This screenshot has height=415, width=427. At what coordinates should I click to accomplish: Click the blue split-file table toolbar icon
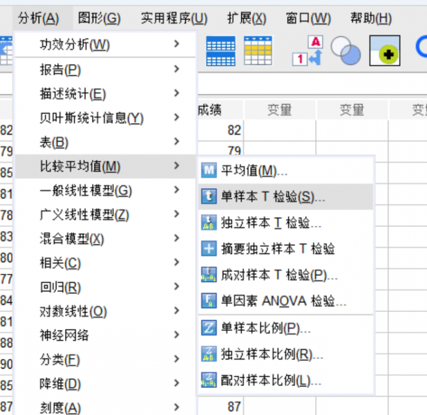pyautogui.click(x=220, y=51)
